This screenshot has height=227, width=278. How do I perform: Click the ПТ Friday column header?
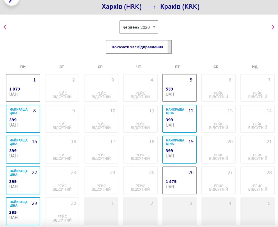(x=177, y=67)
